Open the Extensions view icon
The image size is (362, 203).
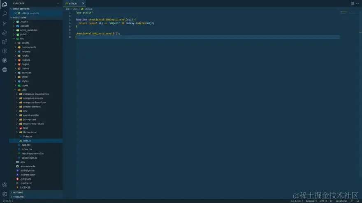click(5, 42)
